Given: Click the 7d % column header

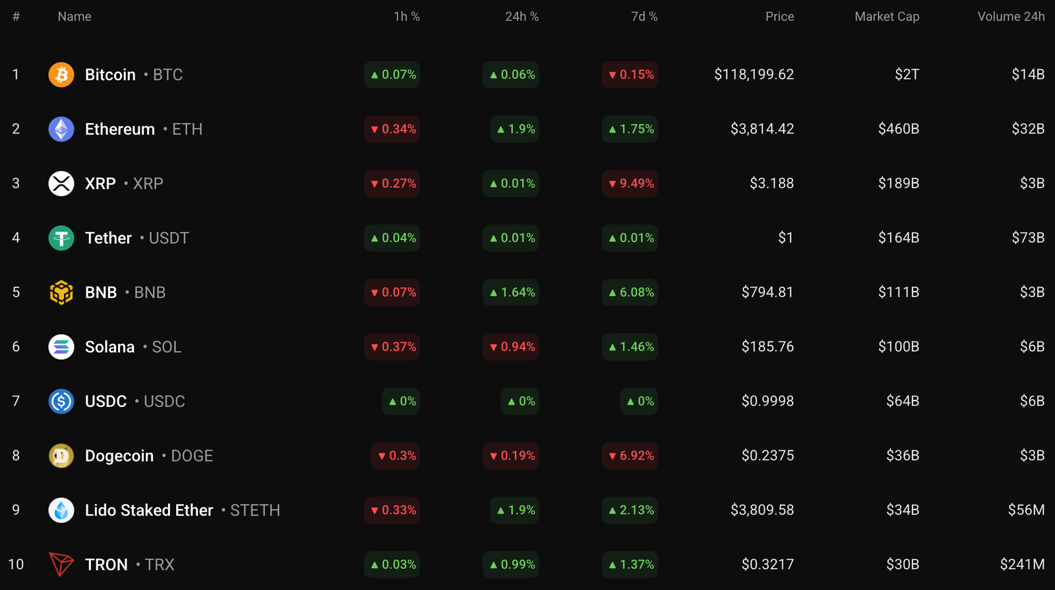Looking at the screenshot, I should (644, 16).
